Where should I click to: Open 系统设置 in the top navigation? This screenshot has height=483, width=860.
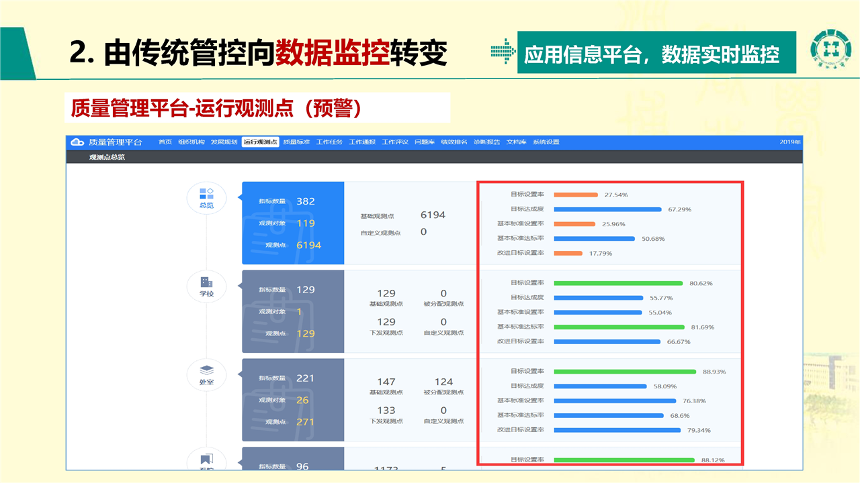pos(546,142)
